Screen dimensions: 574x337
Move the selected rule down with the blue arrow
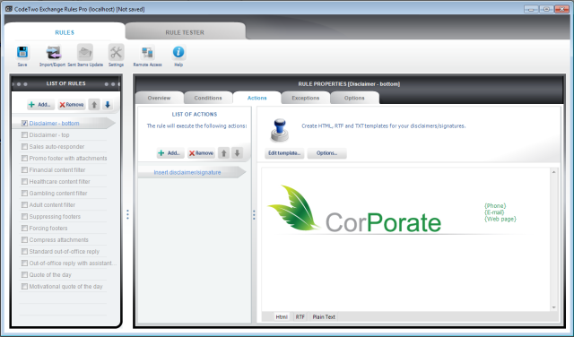[x=108, y=105]
